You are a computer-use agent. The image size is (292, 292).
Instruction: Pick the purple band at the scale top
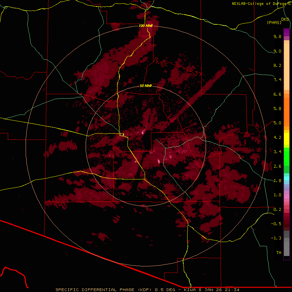coord(286,32)
